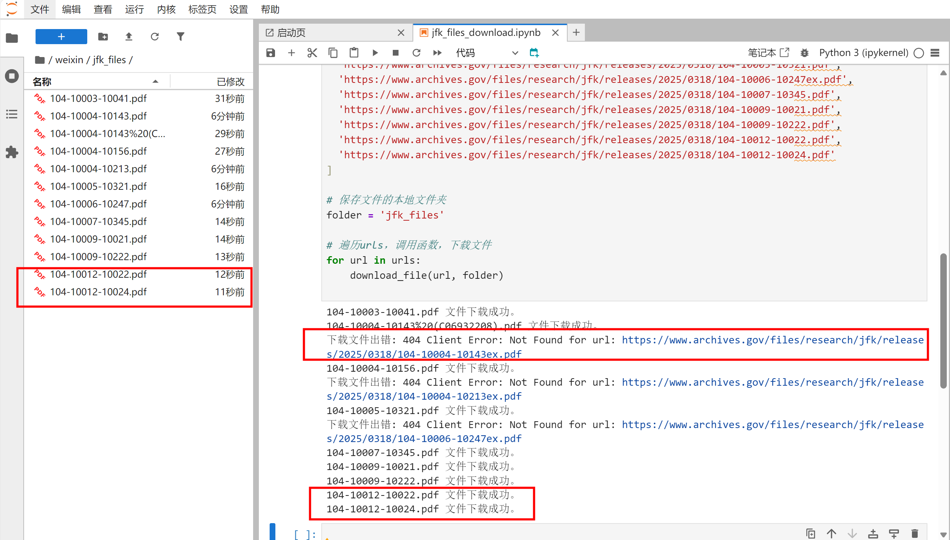Click the save notebook icon
The image size is (950, 540).
(270, 53)
